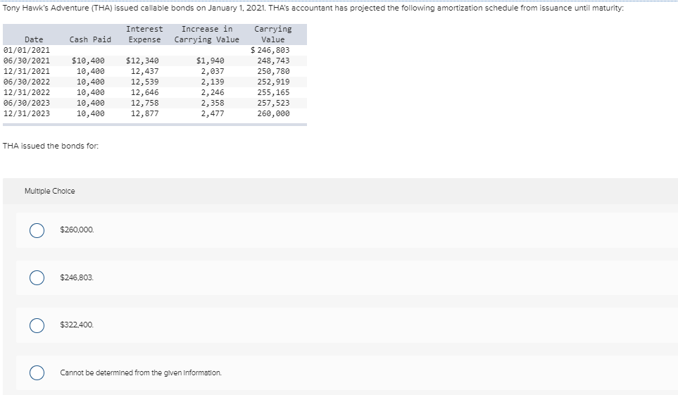Click the 260,000 carrying value cell
The image size is (678, 395).
click(273, 114)
